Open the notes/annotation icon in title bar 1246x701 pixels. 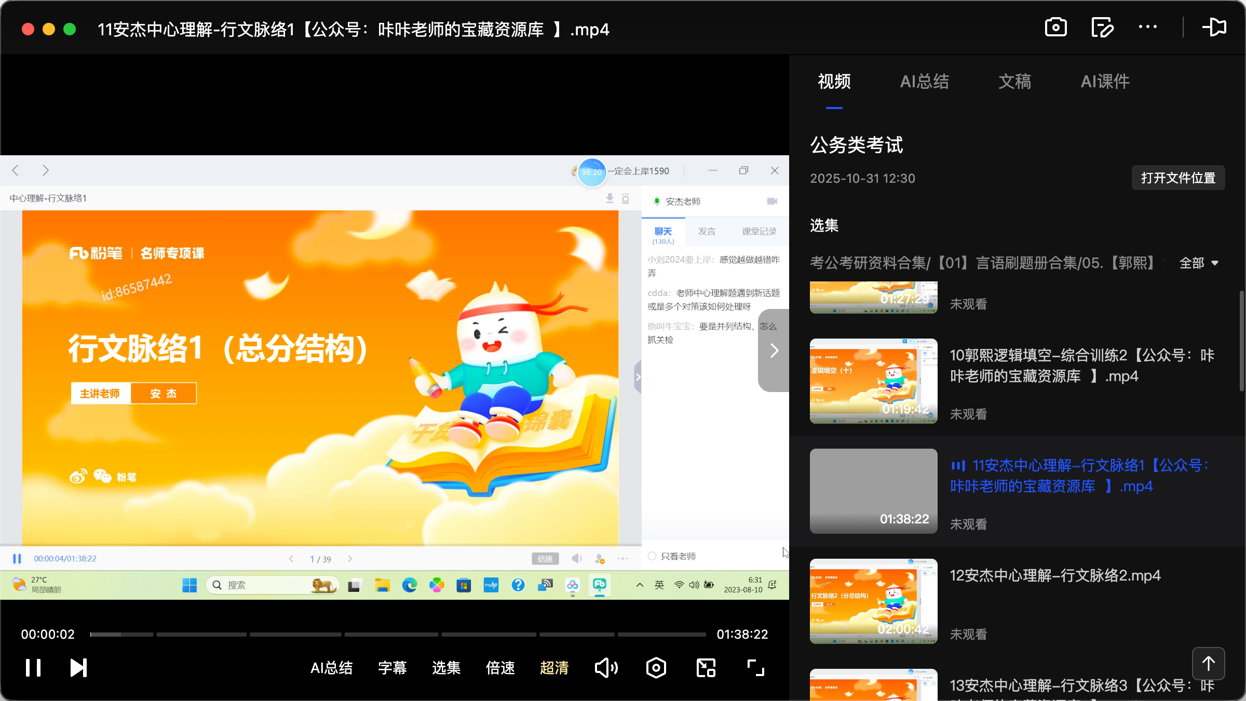tap(1103, 27)
